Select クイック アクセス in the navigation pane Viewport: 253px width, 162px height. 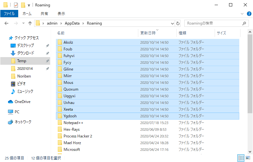click(24, 38)
